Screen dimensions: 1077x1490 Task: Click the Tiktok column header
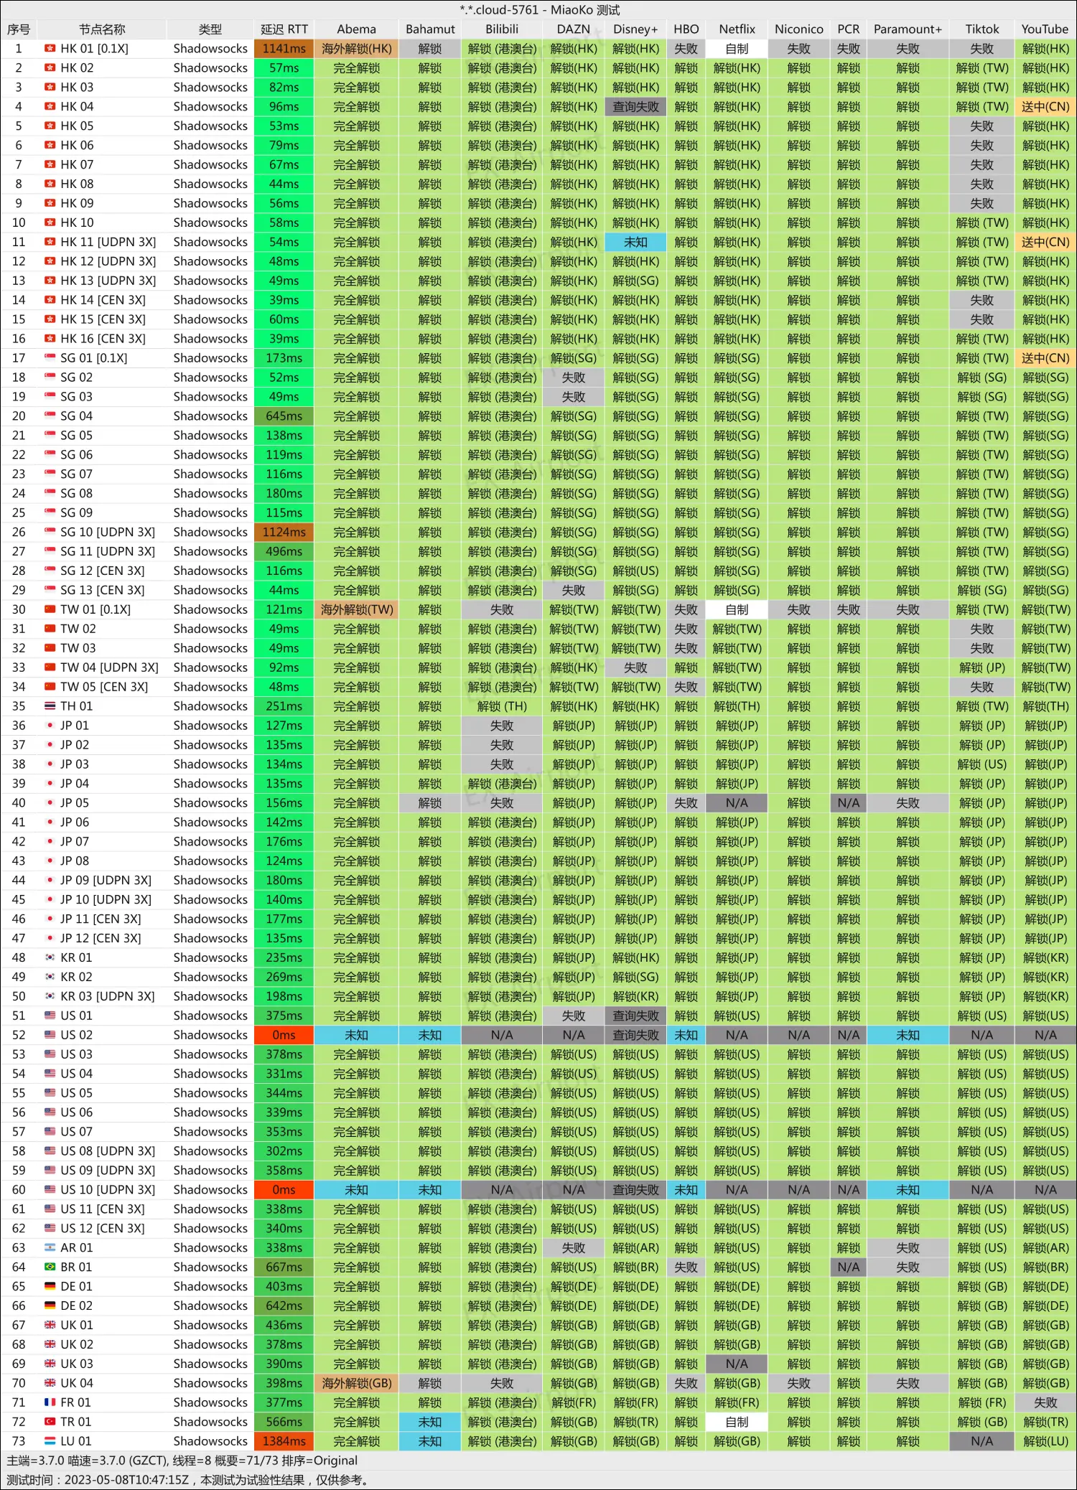(x=982, y=29)
